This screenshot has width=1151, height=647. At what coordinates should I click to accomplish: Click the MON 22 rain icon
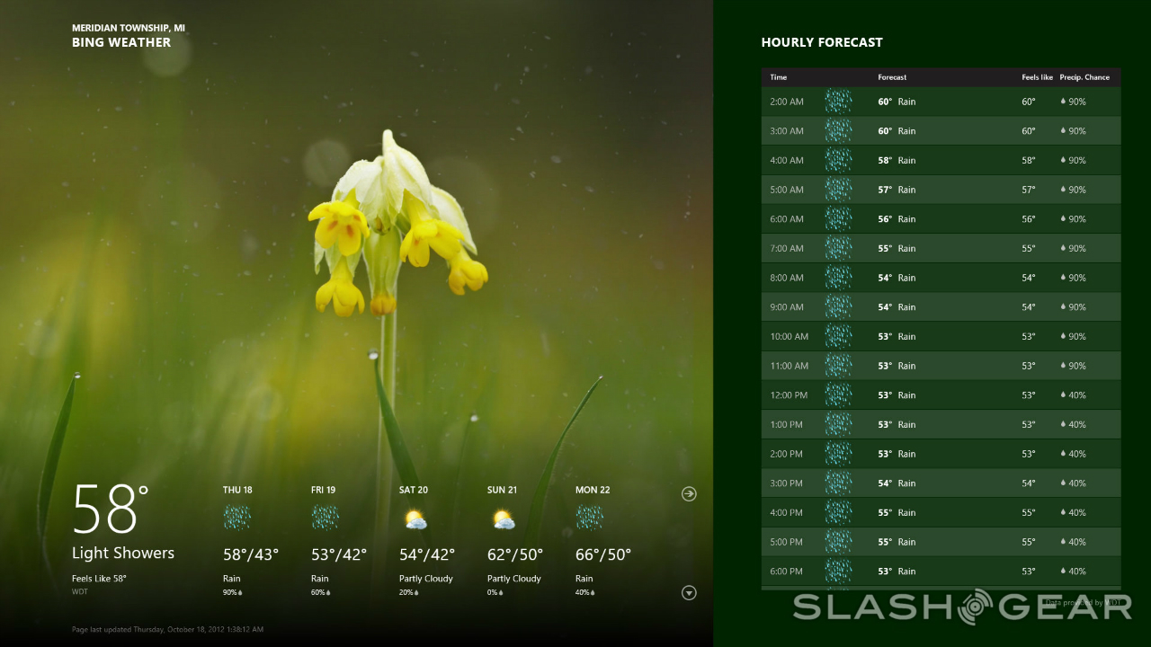[x=590, y=518]
